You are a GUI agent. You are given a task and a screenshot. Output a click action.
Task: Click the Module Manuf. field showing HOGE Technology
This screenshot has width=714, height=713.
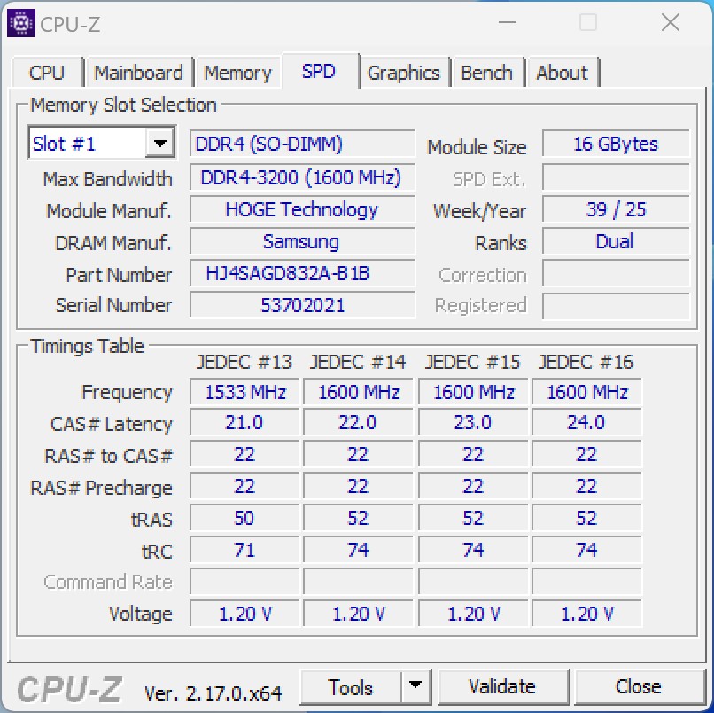click(x=301, y=210)
